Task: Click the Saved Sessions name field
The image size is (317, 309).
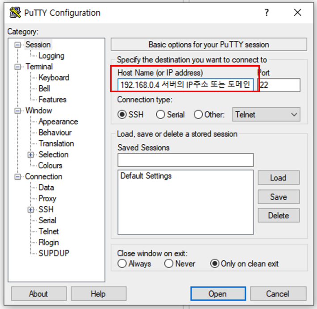Action: [x=185, y=160]
